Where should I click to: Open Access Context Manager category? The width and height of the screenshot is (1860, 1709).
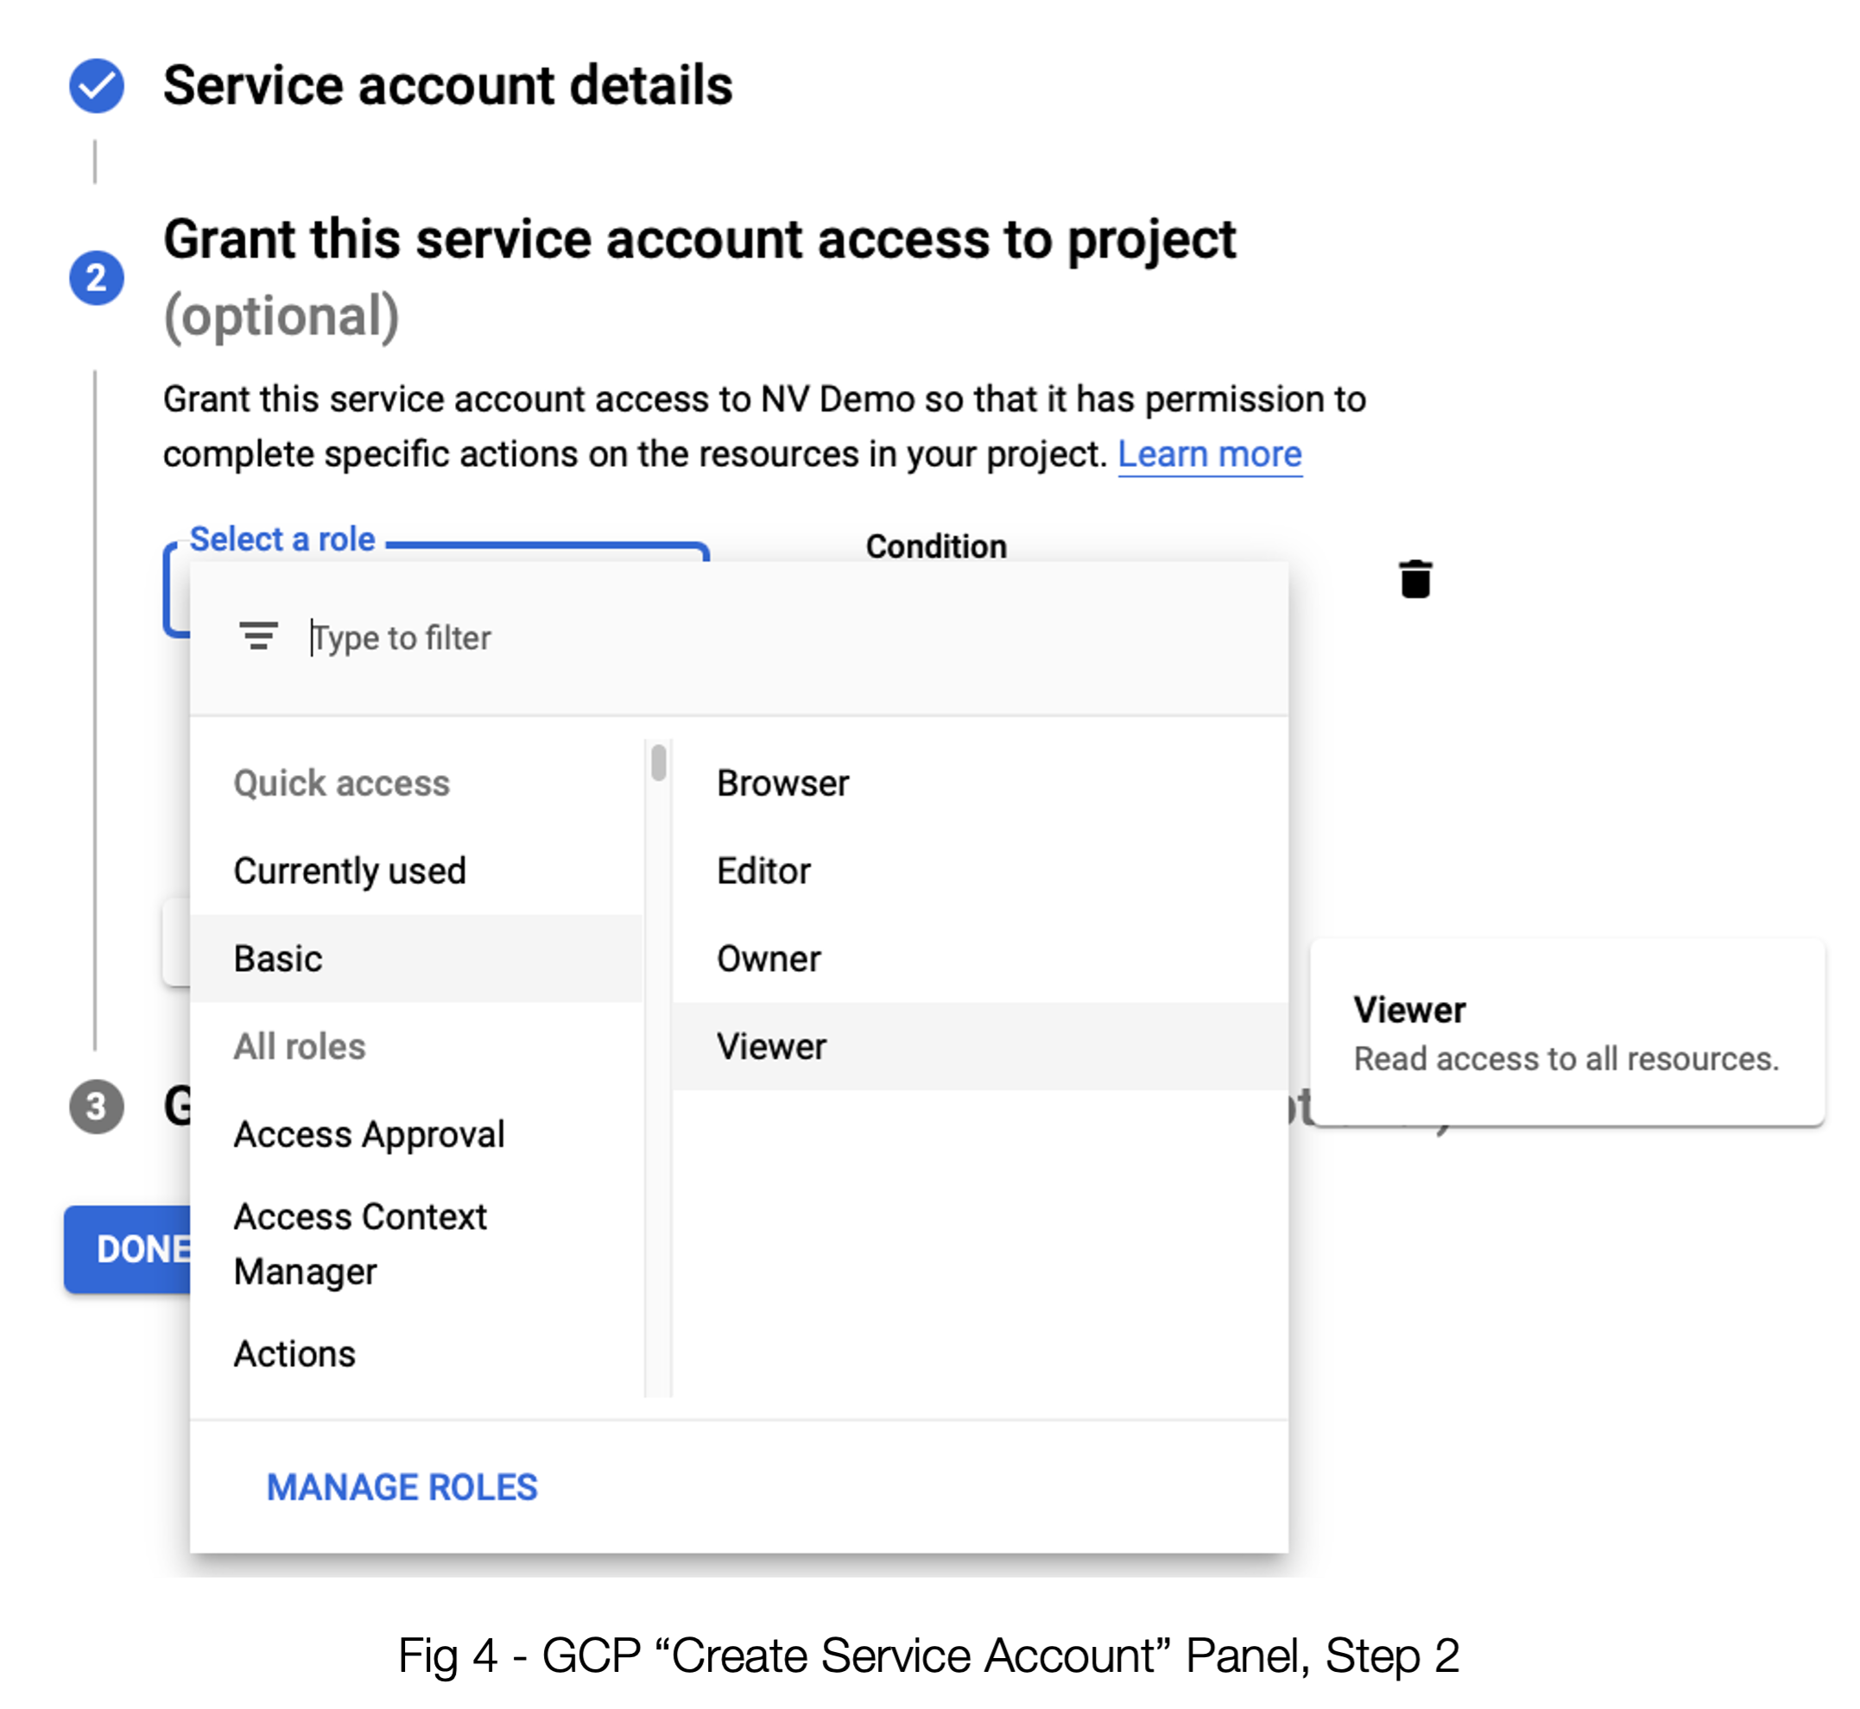[359, 1244]
